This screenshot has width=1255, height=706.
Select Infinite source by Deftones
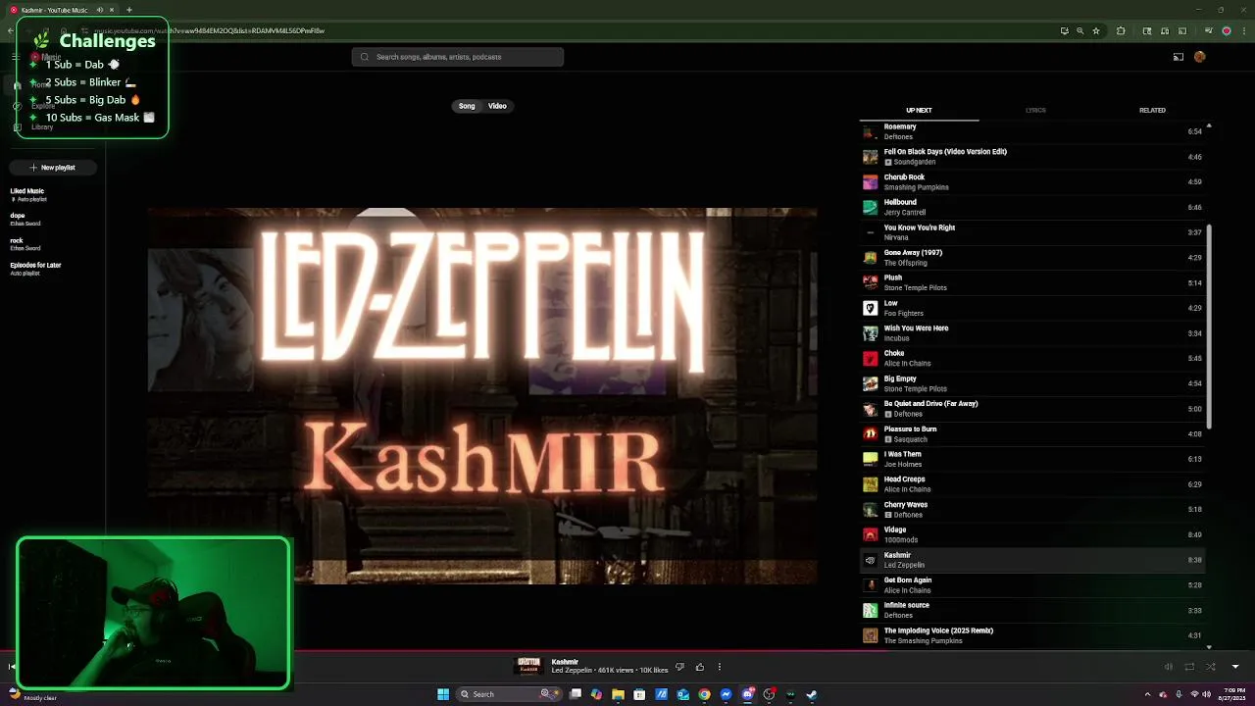click(x=1033, y=610)
